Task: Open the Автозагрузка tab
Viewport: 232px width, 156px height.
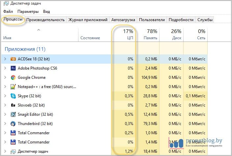Action: pos(123,20)
